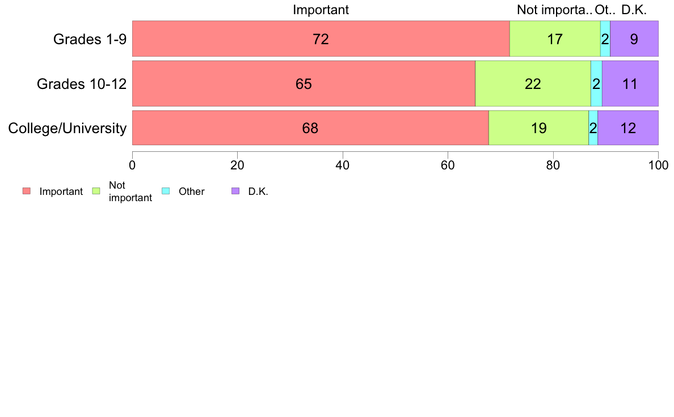Click the cyan Other legend swatch
674x417 pixels.
pos(166,191)
